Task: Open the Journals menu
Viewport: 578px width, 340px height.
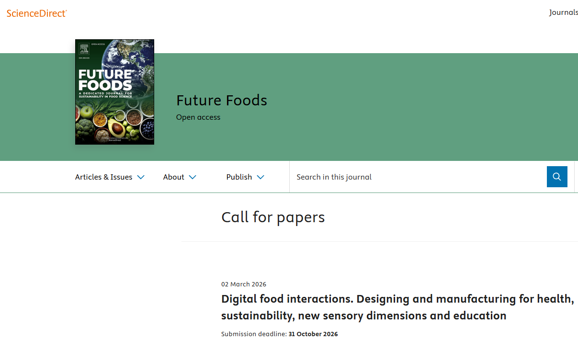Action: [564, 12]
